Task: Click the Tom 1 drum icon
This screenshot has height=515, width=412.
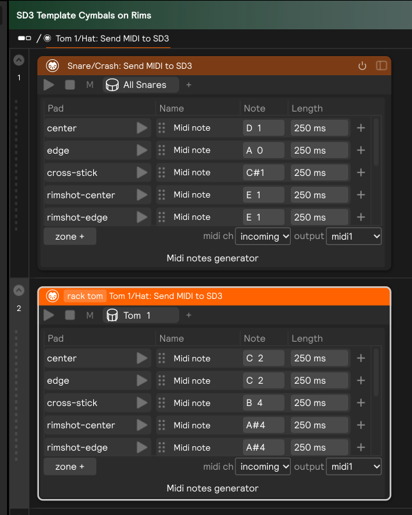Action: pyautogui.click(x=112, y=315)
